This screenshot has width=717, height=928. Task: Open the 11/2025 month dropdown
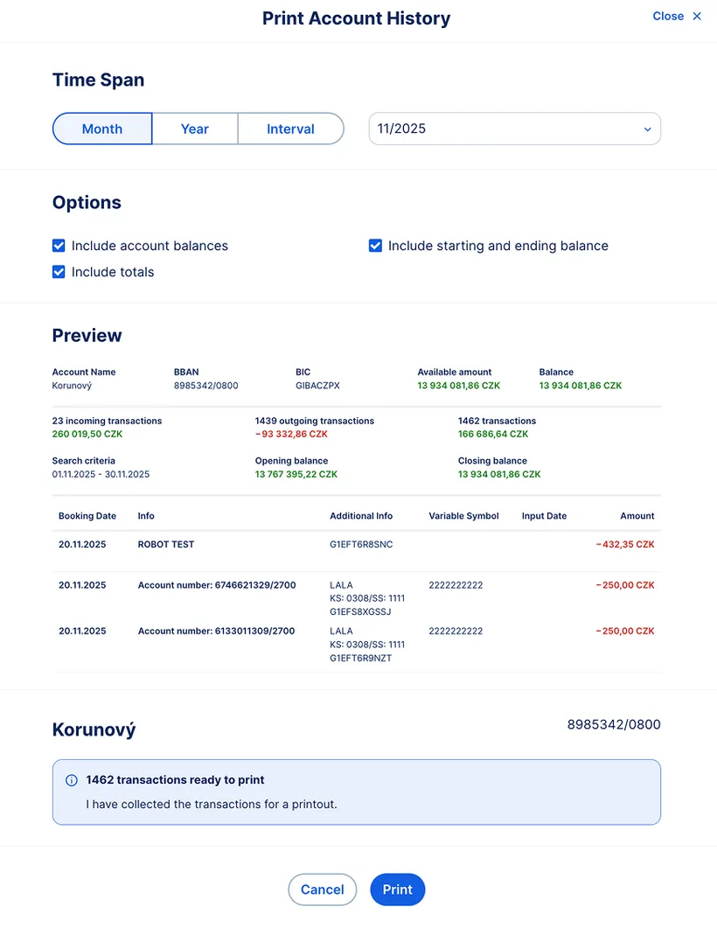(514, 128)
